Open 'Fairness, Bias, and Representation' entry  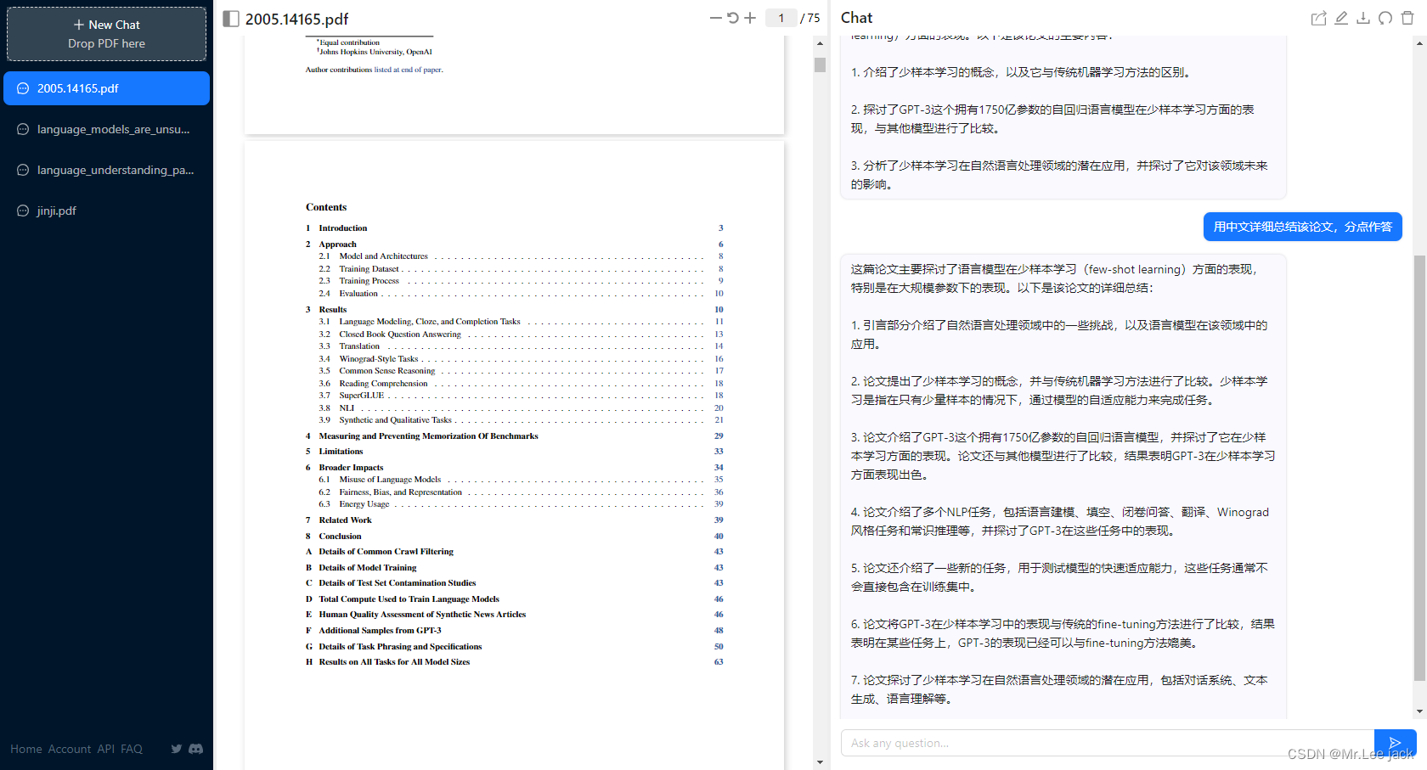point(401,492)
